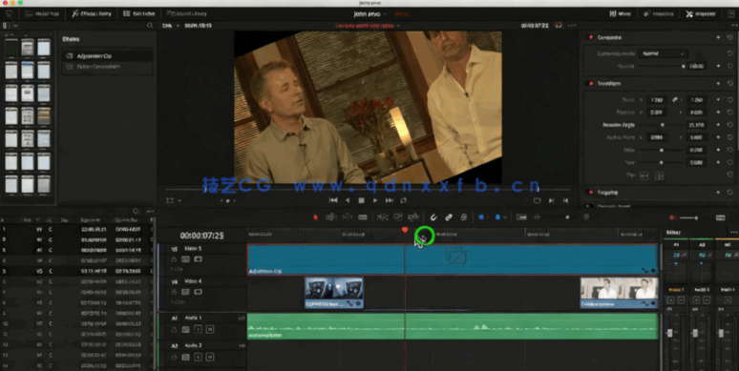Disable the Video 4 track
This screenshot has height=371, width=739.
tap(198, 292)
